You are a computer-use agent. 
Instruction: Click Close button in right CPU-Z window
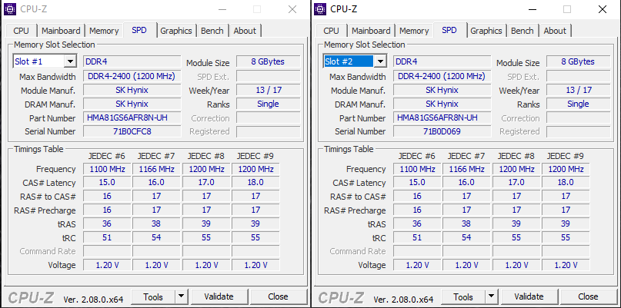(x=588, y=296)
